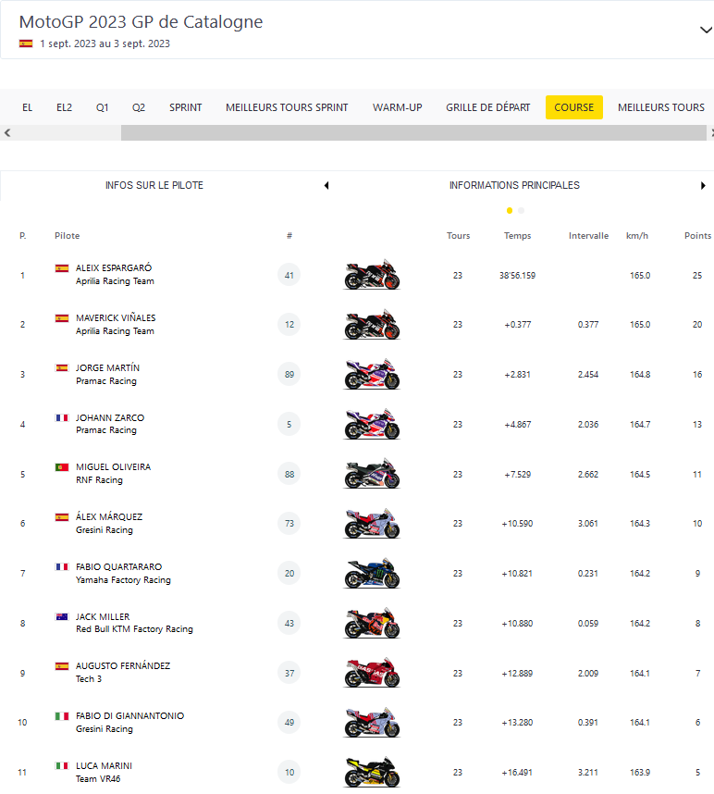This screenshot has height=794, width=714.
Task: Click Luca Marini's VR46 bike image
Action: pyautogui.click(x=373, y=772)
